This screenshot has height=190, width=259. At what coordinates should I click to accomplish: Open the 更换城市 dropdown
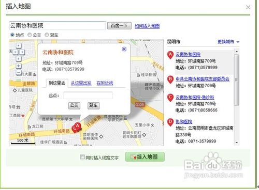pos(228,42)
